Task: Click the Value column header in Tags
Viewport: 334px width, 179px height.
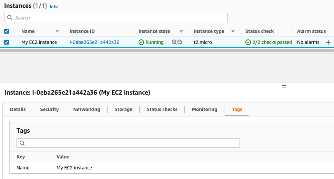Action: [x=63, y=157]
